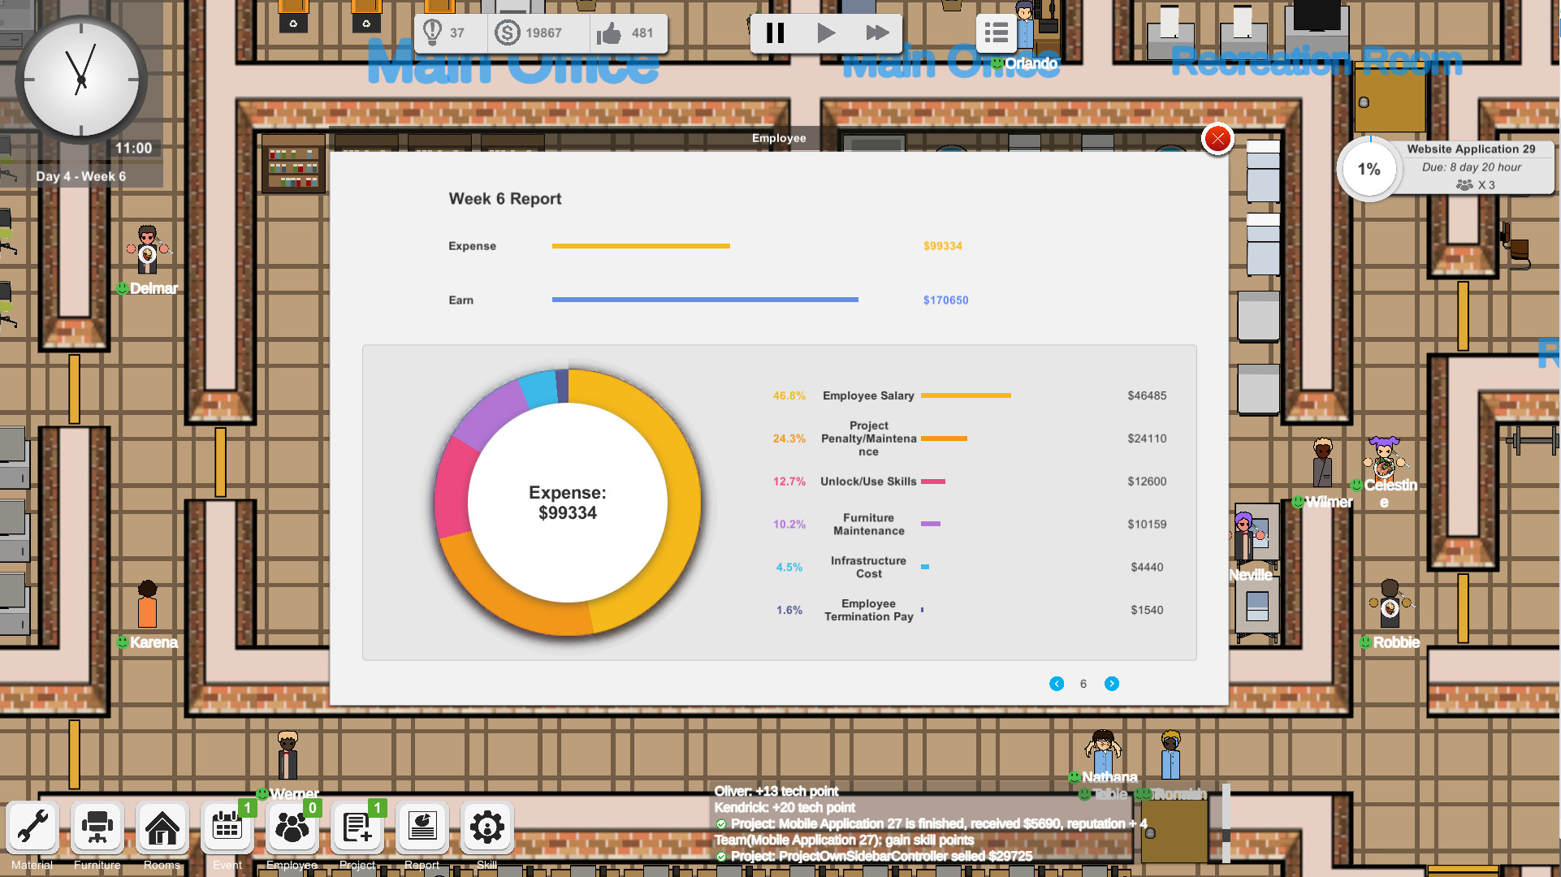Image resolution: width=1561 pixels, height=877 pixels.
Task: Click the Website Application 29 progress circle
Action: pos(1369,168)
